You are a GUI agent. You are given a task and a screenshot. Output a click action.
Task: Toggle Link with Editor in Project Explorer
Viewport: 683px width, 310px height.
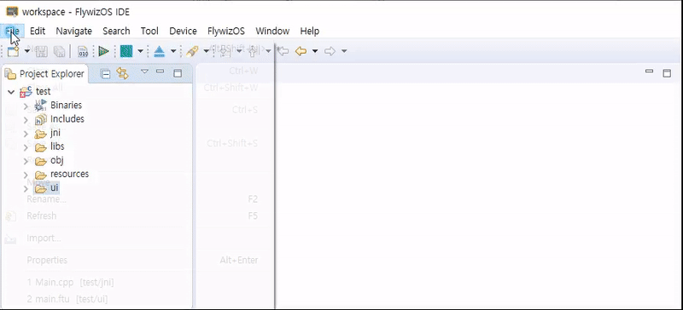[122, 73]
